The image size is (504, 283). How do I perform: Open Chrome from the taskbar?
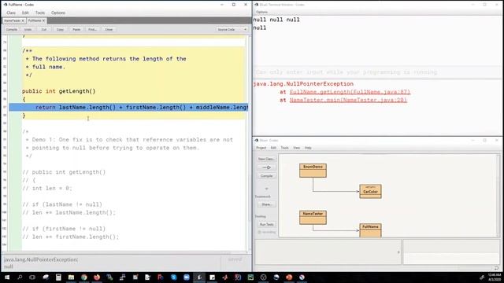[84, 277]
